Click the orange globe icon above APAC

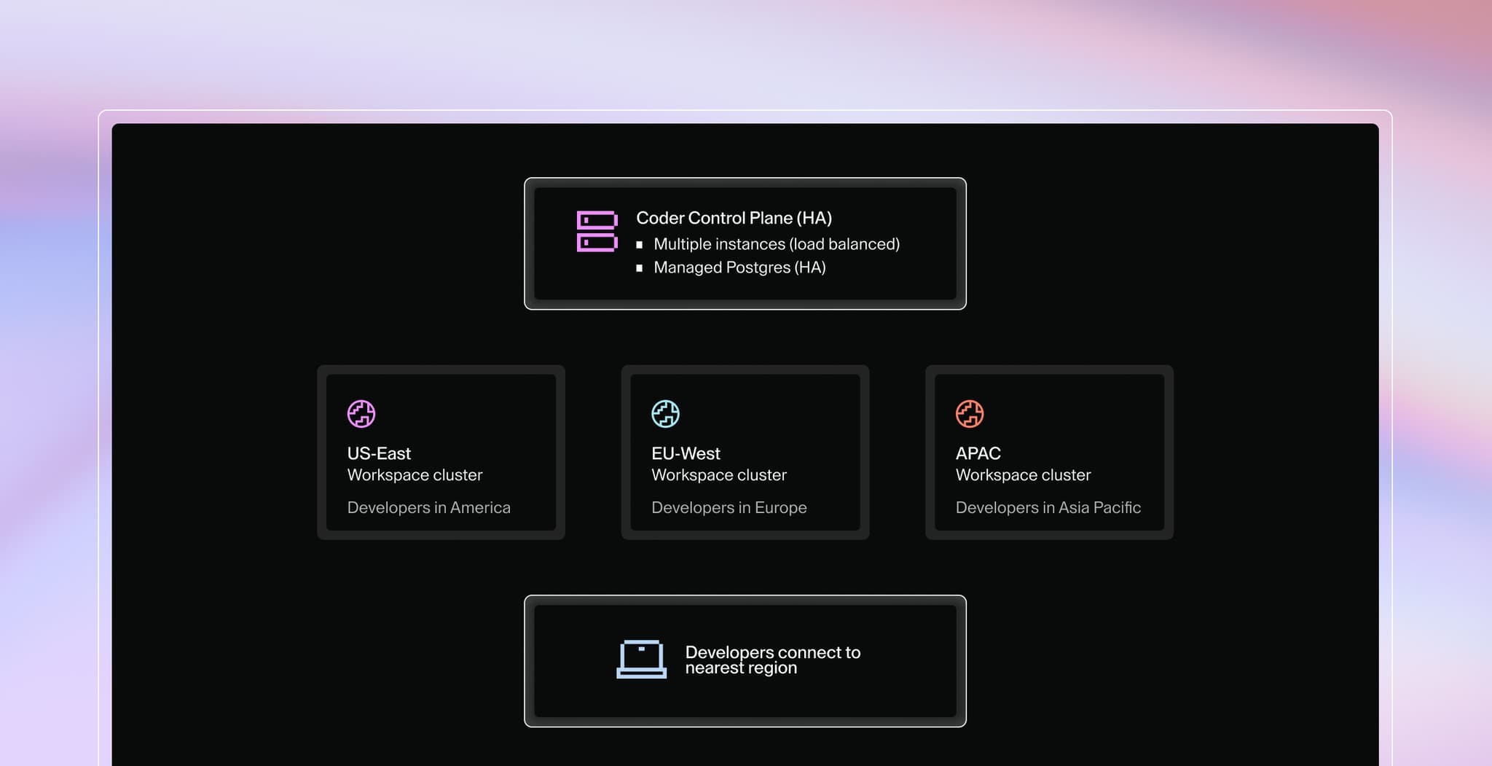(970, 414)
